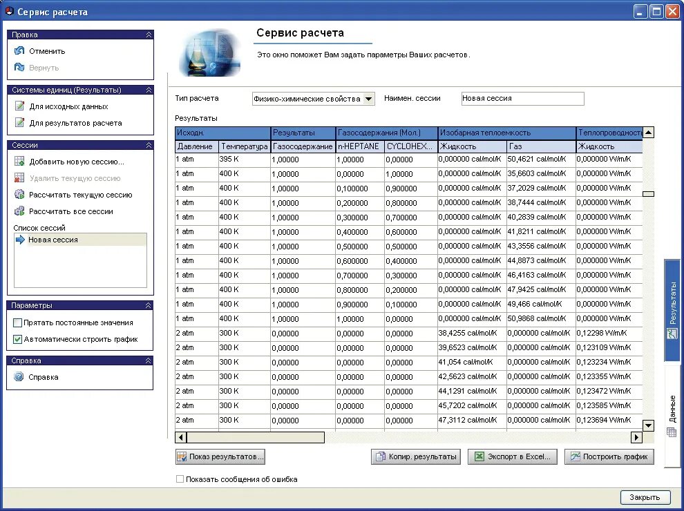Click the table scroll-right arrow
Viewport: 684px width, 511px height.
(x=636, y=437)
